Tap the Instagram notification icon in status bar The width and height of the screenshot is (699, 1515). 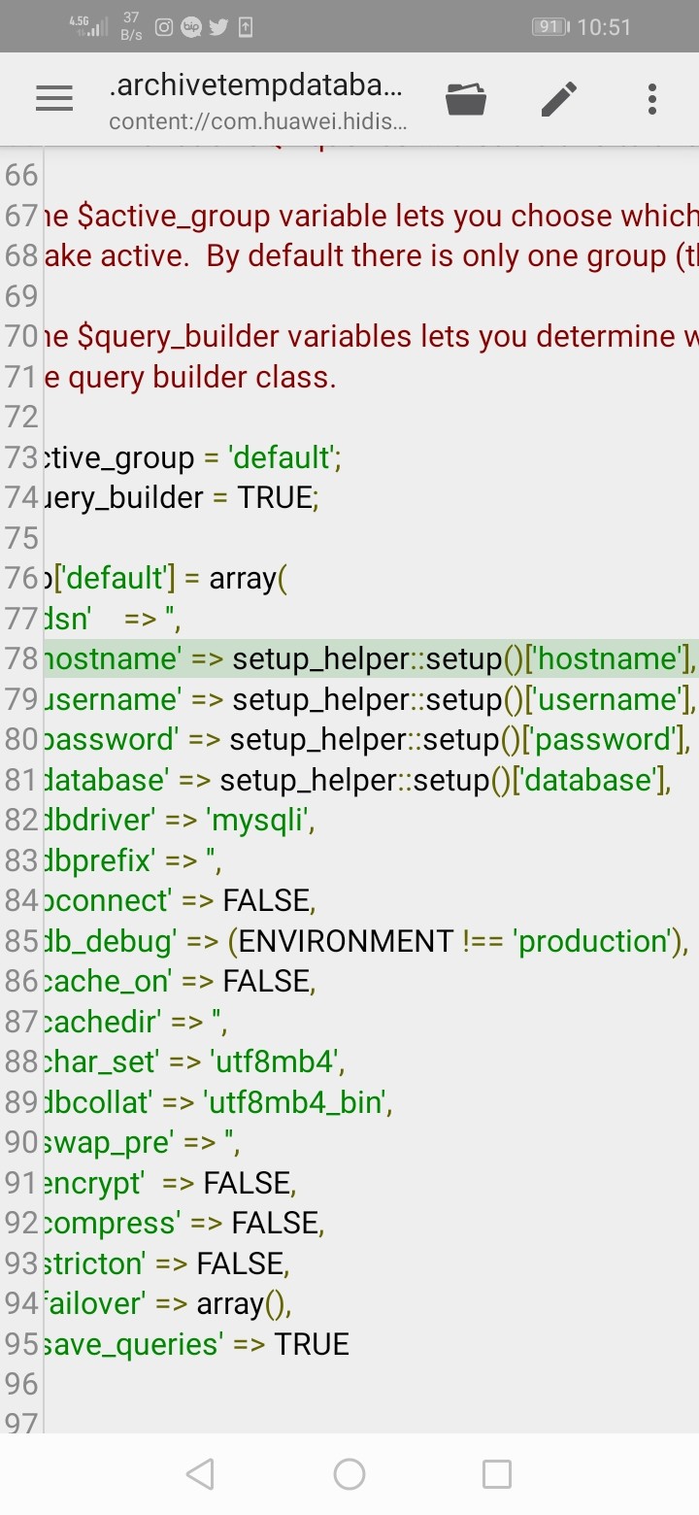tap(164, 27)
